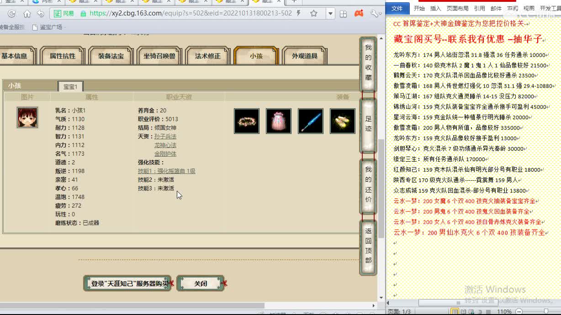The image size is (561, 315).
Task: Click the 鉴宝广场 bookmark
Action: 47,27
